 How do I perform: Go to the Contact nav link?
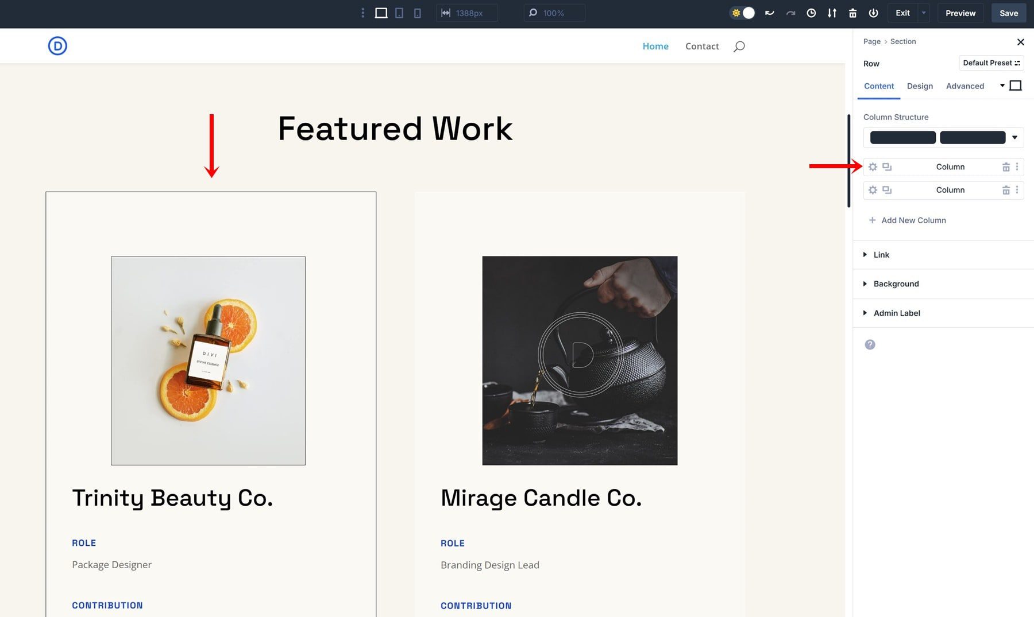pos(702,46)
